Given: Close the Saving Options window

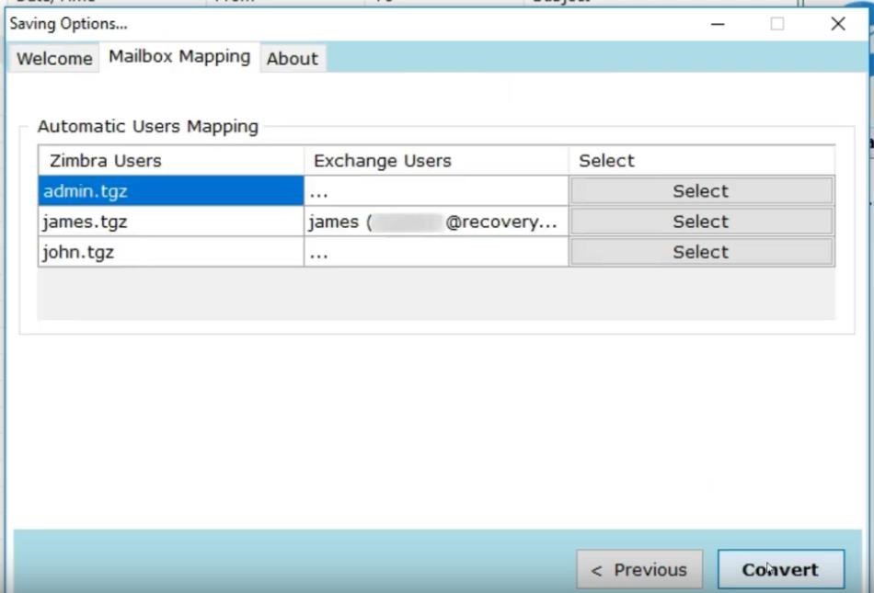Looking at the screenshot, I should pos(838,24).
